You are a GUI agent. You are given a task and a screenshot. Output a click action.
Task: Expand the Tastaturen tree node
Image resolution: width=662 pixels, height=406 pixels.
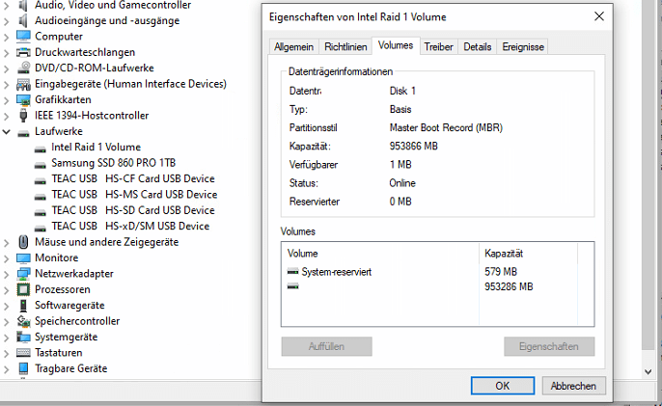coord(7,354)
